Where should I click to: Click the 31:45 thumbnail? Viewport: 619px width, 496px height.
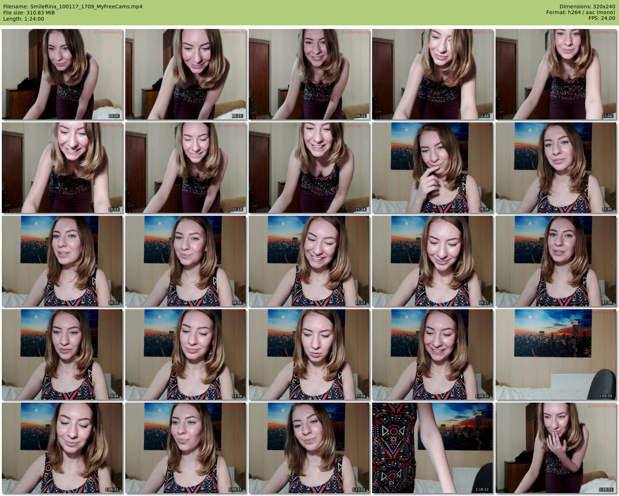556,168
